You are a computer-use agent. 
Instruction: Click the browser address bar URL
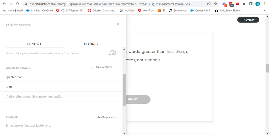110,4
